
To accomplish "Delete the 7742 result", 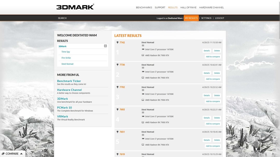I will coord(217,51).
